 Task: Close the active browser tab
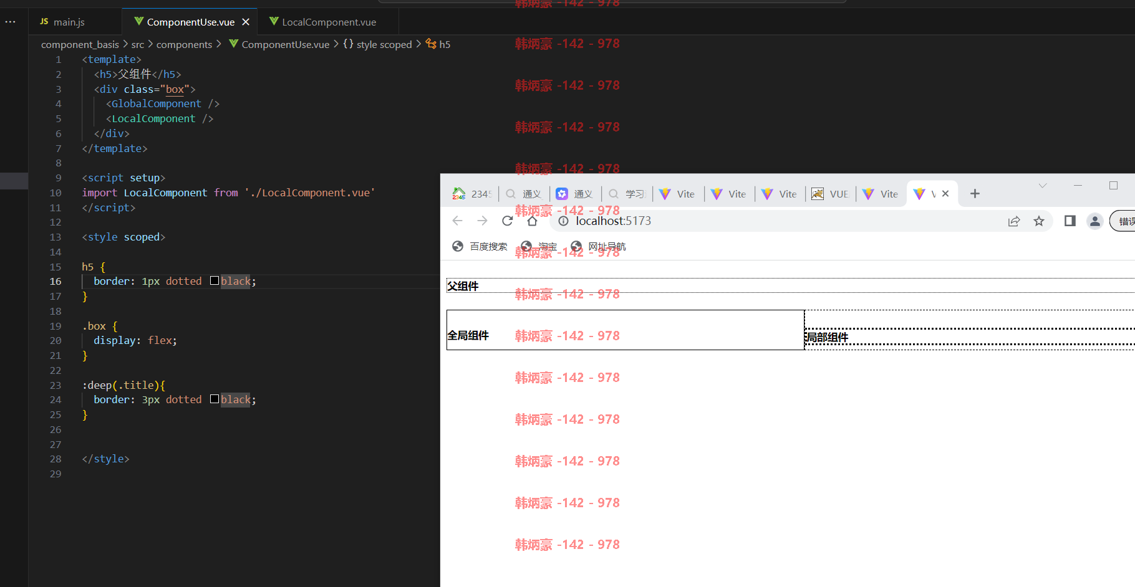(x=945, y=194)
